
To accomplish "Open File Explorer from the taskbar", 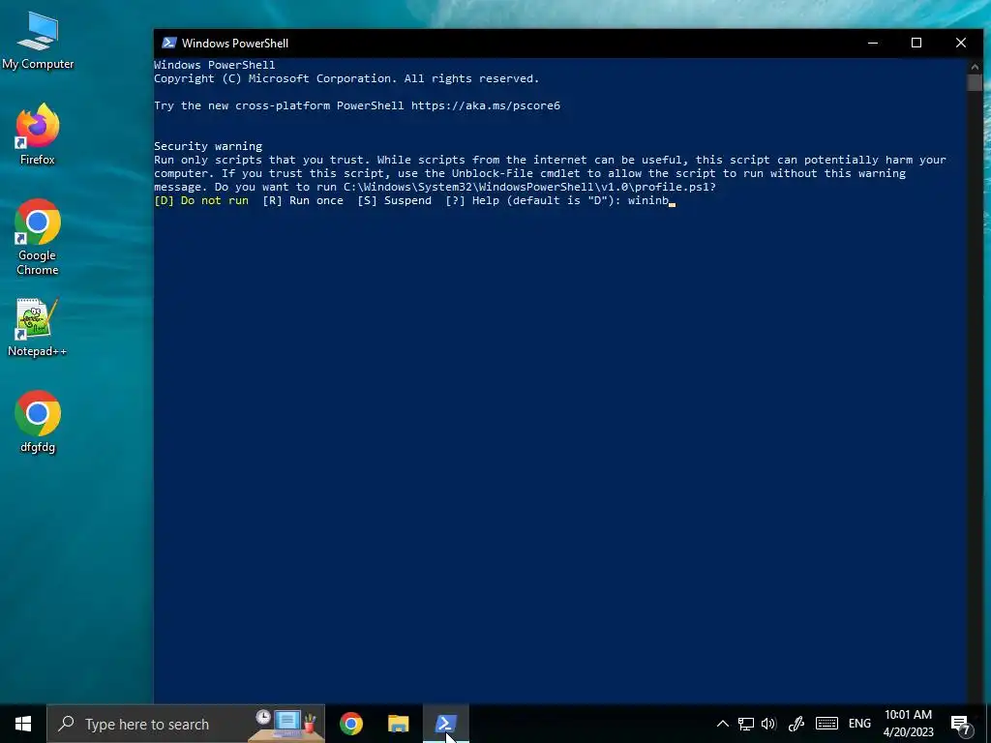I will 398,724.
